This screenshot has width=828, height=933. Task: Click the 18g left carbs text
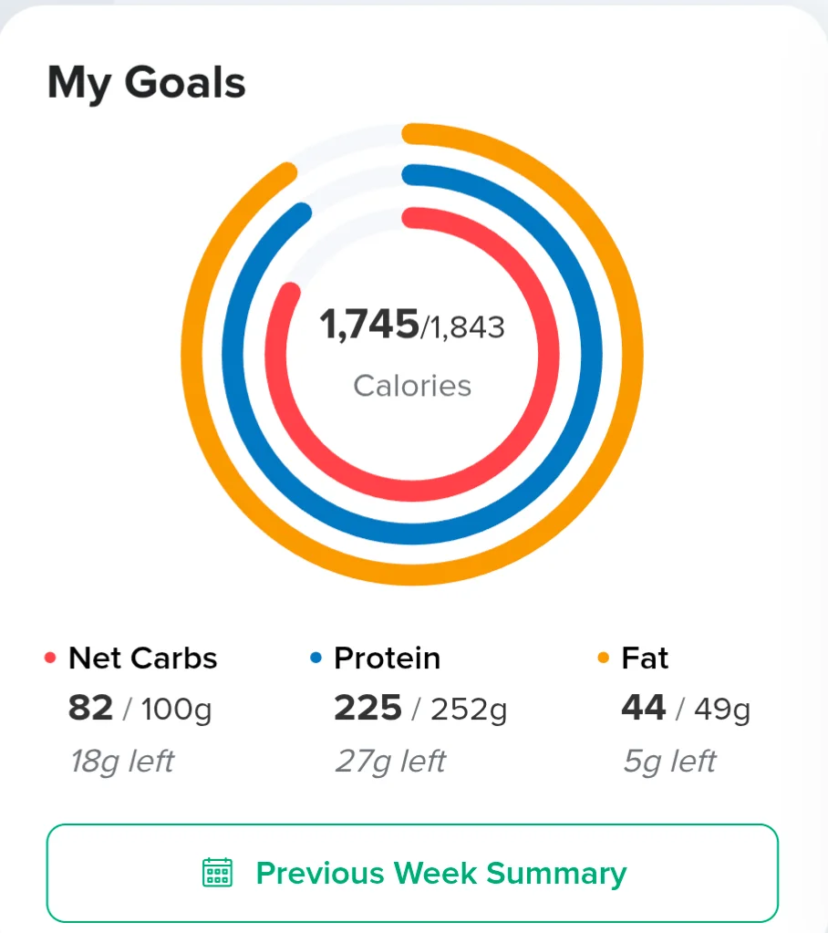click(122, 761)
